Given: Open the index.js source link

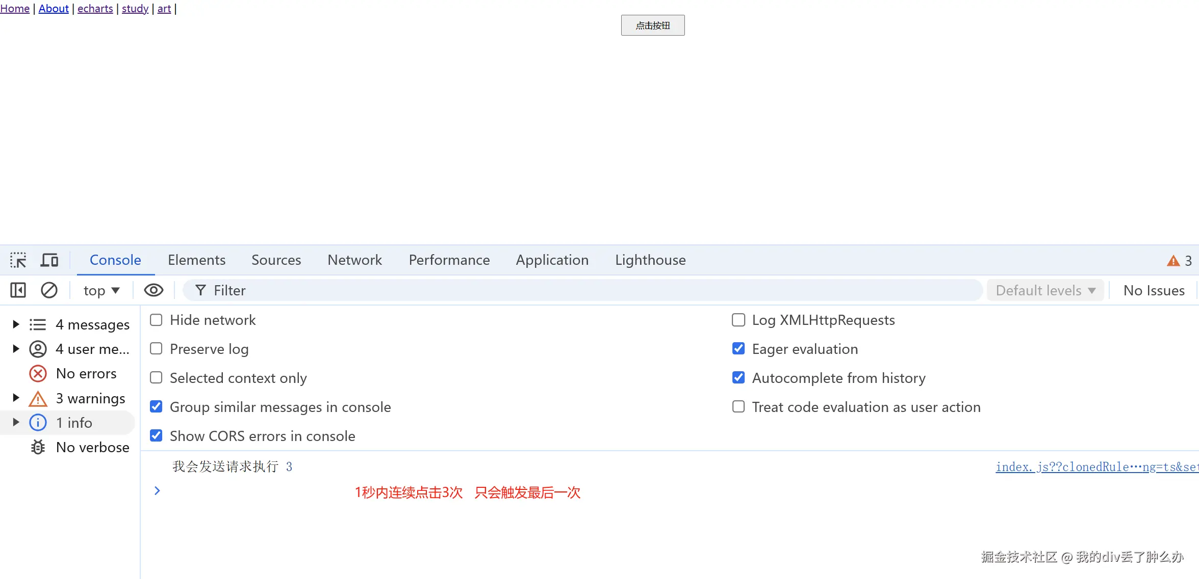Looking at the screenshot, I should tap(1097, 467).
